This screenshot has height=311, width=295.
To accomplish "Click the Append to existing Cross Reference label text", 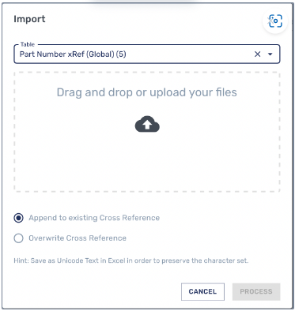I will [94, 218].
